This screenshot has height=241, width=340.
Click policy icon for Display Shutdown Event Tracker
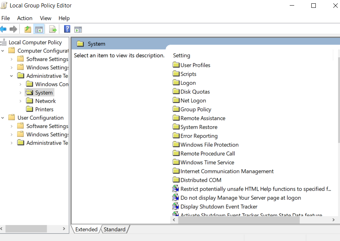point(176,206)
